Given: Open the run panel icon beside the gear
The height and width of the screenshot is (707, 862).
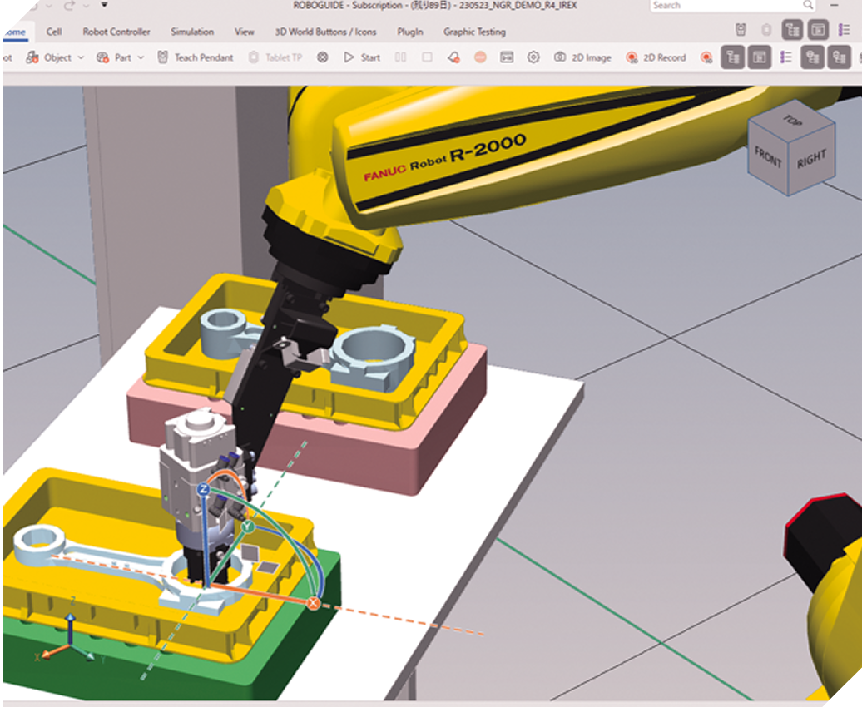Looking at the screenshot, I should [x=507, y=57].
